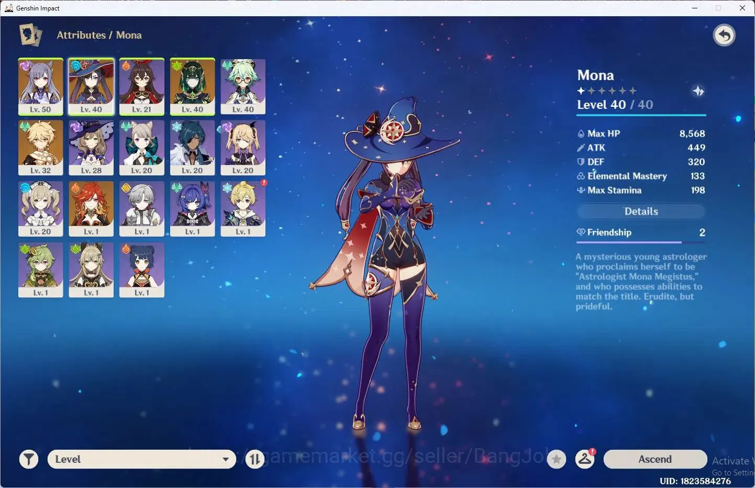The width and height of the screenshot is (755, 488).
Task: Click the Attributes / Mona breadcrumb title
Action: point(99,35)
